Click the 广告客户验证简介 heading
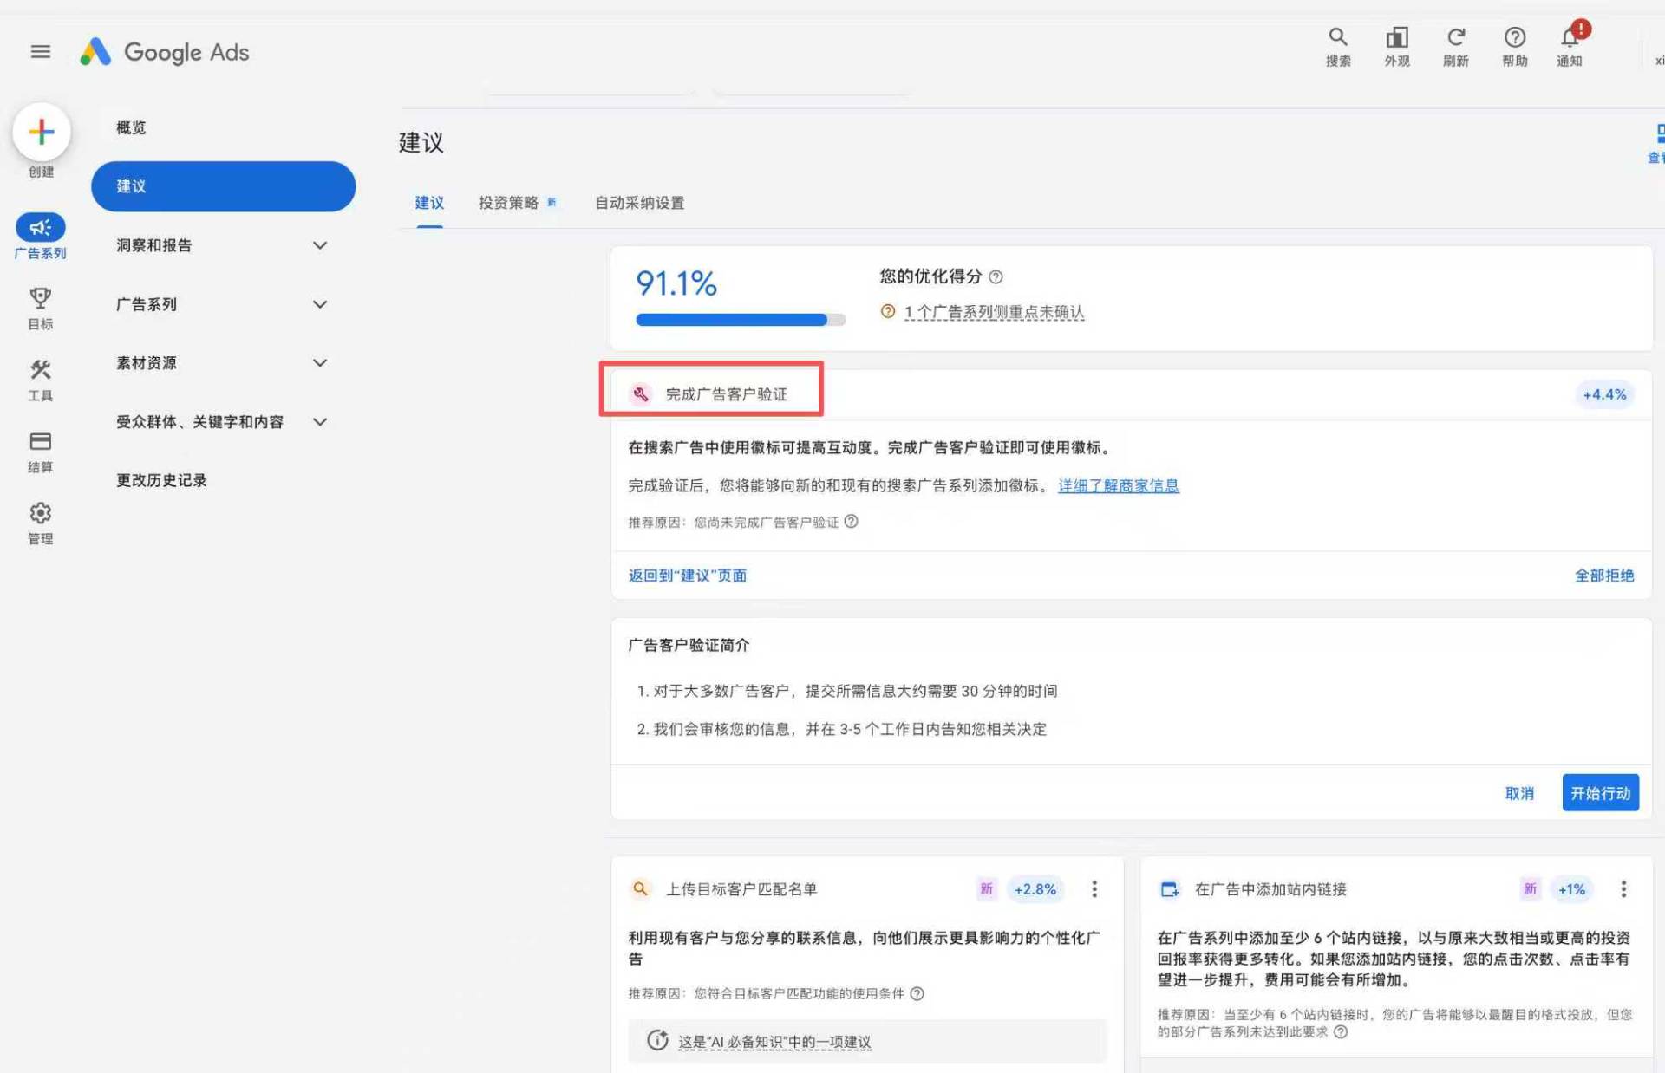Screen dimensions: 1665x1073 pyautogui.click(x=689, y=645)
